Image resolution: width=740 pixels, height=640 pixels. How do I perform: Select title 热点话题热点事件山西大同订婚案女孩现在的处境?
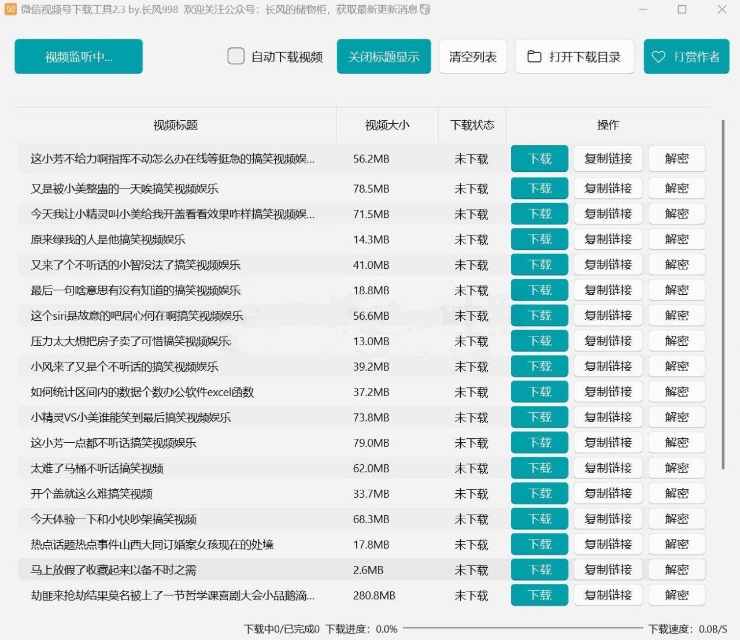tap(152, 545)
